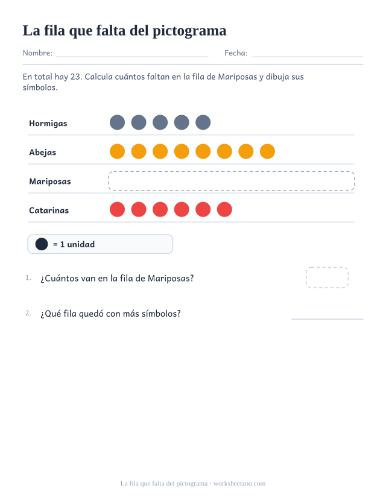Open the worksheetzoo.com footer link

pyautogui.click(x=239, y=484)
